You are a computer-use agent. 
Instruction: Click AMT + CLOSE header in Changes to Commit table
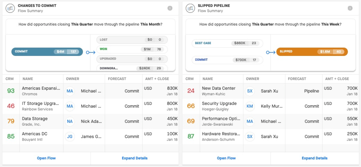[x=157, y=79]
